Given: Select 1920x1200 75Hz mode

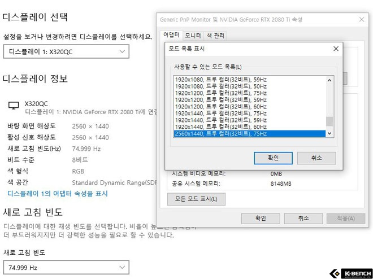Looking at the screenshot, I should point(250,93).
